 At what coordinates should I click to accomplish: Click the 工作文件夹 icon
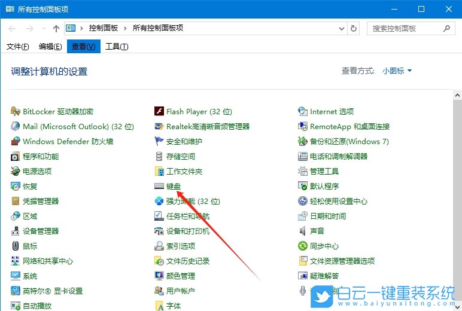click(159, 171)
